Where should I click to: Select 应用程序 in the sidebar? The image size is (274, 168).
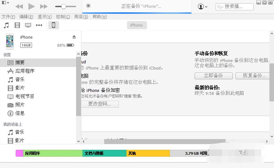[38, 71]
